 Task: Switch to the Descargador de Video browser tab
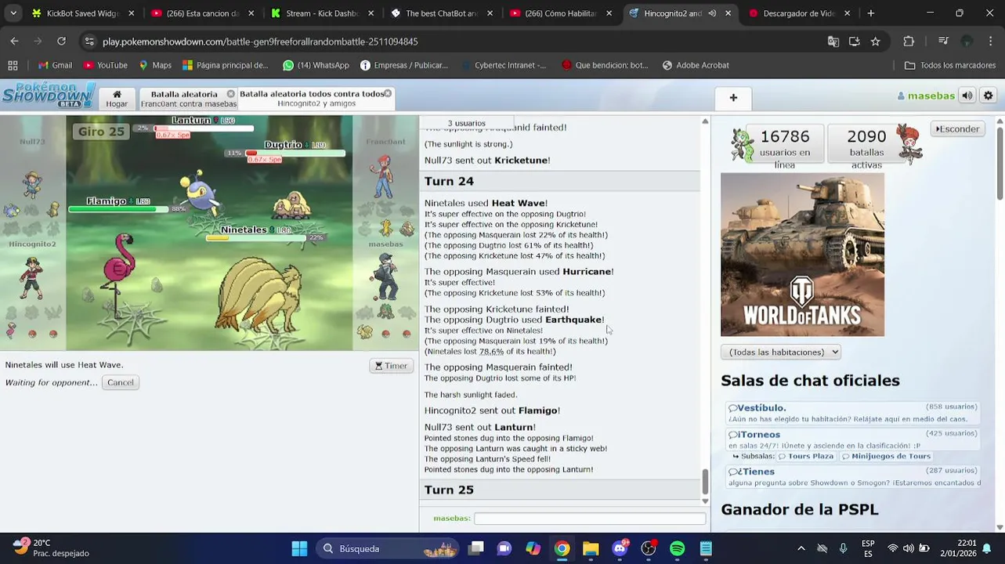[798, 13]
